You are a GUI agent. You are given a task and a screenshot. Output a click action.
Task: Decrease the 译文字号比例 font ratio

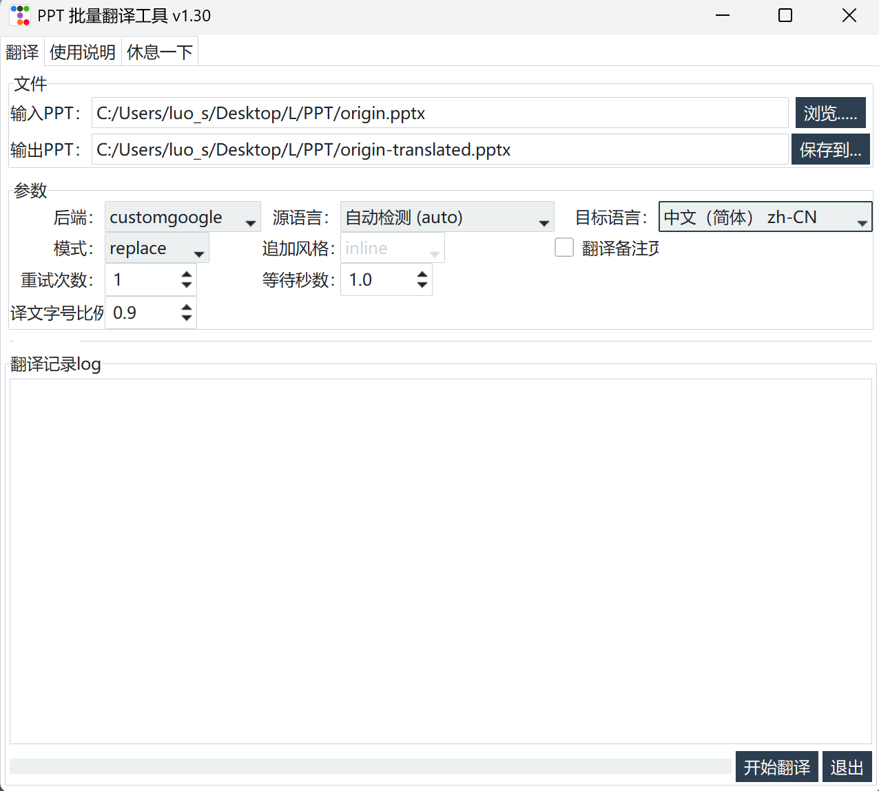(x=187, y=319)
